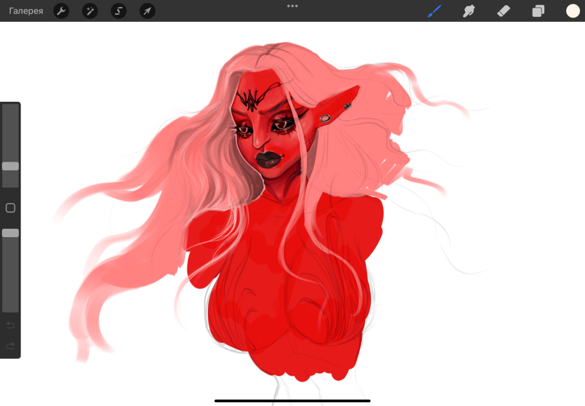
Task: Tap the iPad home indicator bar
Action: [293, 401]
